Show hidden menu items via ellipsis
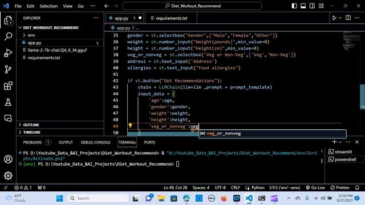Image resolution: width=365 pixels, height=205 pixels. tap(92, 6)
